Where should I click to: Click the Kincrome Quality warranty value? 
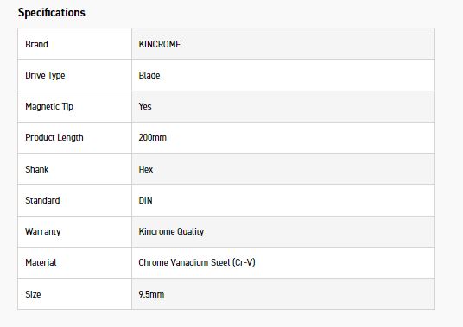[x=171, y=232]
